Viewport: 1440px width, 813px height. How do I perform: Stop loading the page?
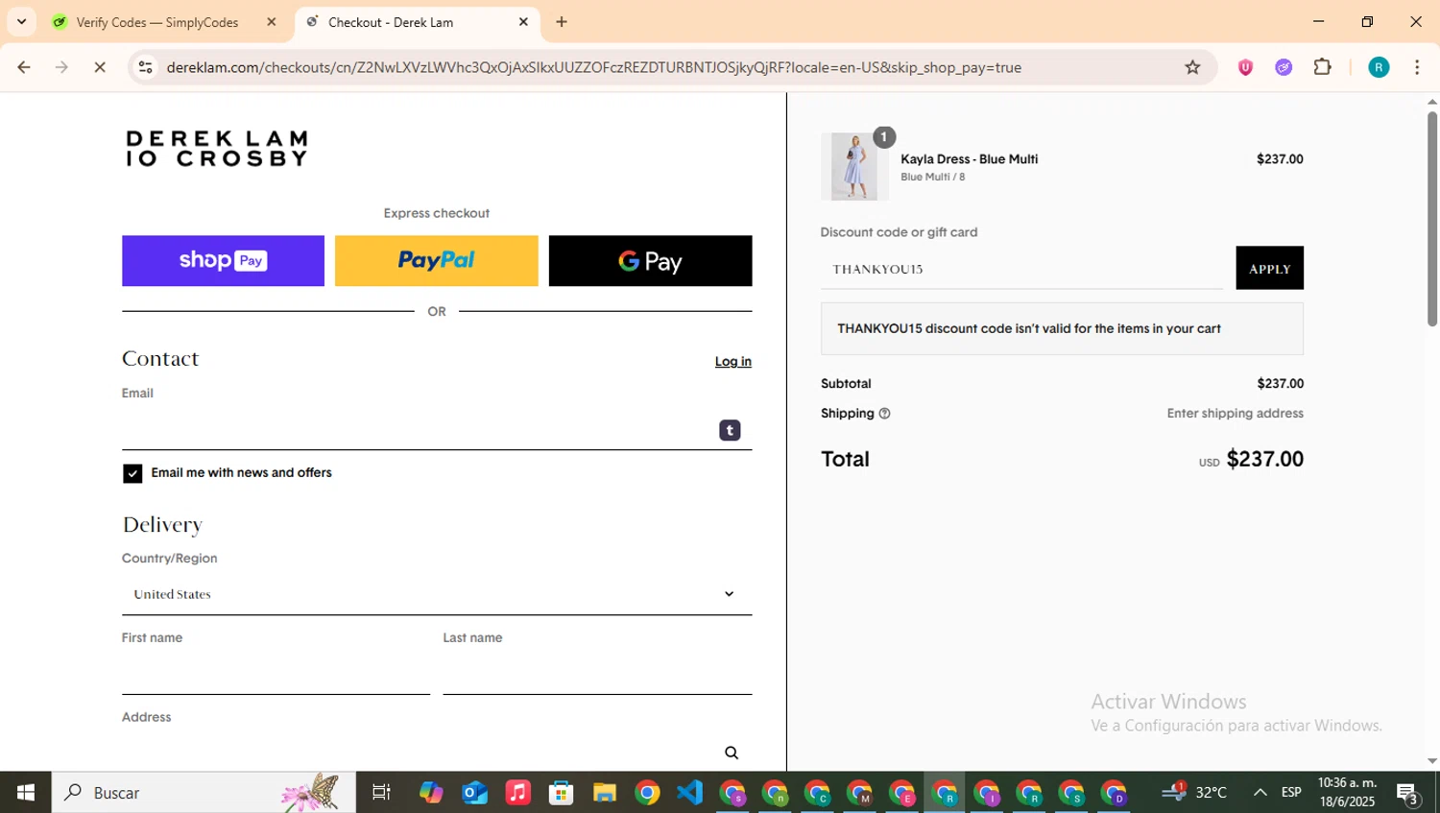pos(100,67)
